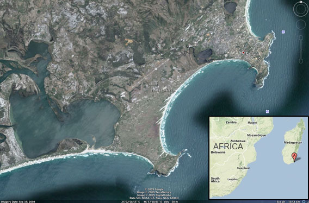
Task: Click the South Africa label in inset map
Action: pyautogui.click(x=215, y=180)
